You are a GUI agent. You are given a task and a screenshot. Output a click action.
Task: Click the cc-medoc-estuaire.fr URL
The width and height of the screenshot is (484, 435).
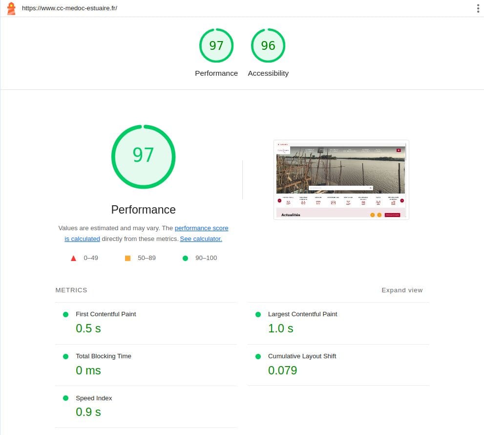(69, 8)
